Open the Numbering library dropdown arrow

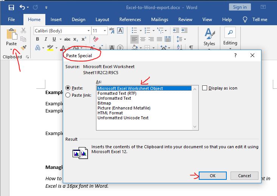tap(153, 31)
